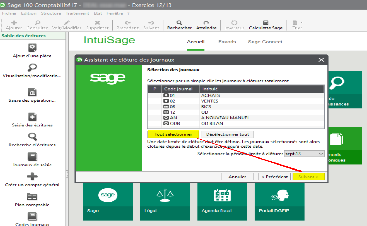Select the ACHATS journal row

point(210,95)
